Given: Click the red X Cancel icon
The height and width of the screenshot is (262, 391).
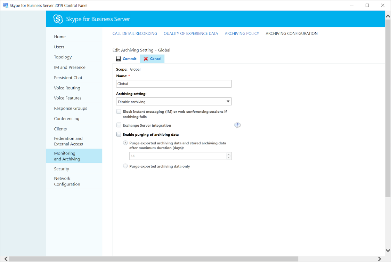Looking at the screenshot, I should point(146,59).
